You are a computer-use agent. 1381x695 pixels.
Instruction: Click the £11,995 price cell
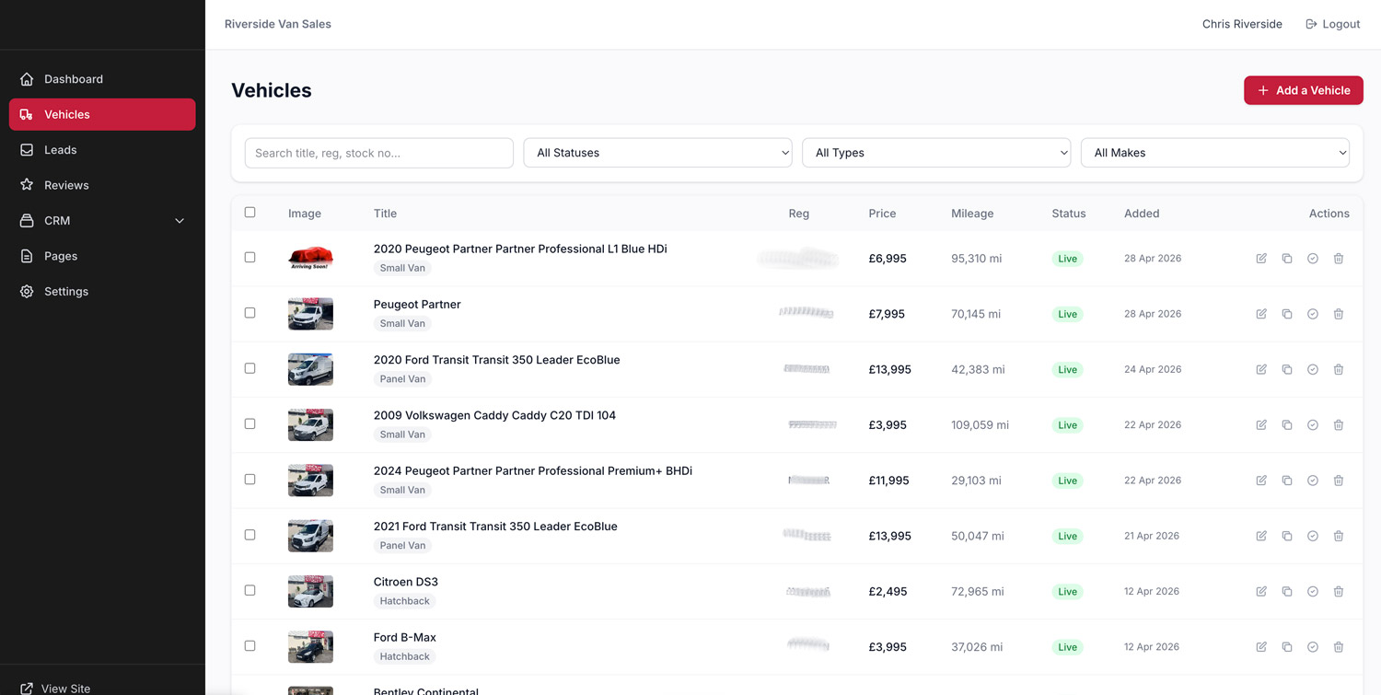pos(888,481)
